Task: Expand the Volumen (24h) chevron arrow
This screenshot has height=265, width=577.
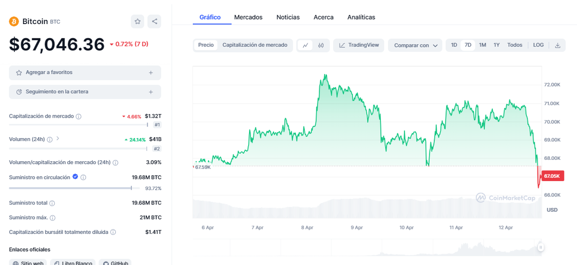Action: 58,139
